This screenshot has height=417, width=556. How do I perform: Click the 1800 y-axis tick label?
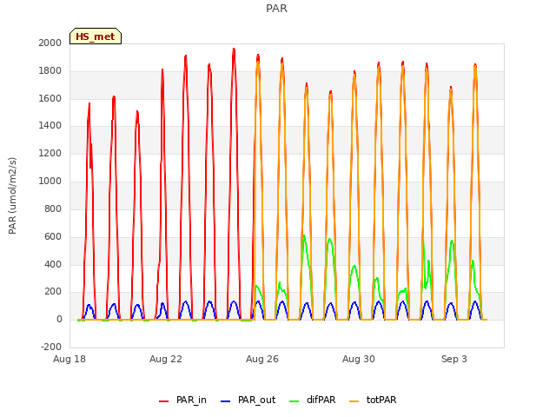50,71
